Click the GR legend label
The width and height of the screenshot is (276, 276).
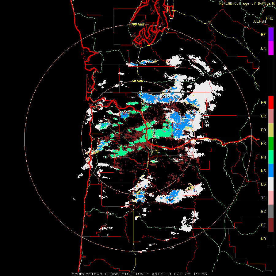(x=263, y=116)
